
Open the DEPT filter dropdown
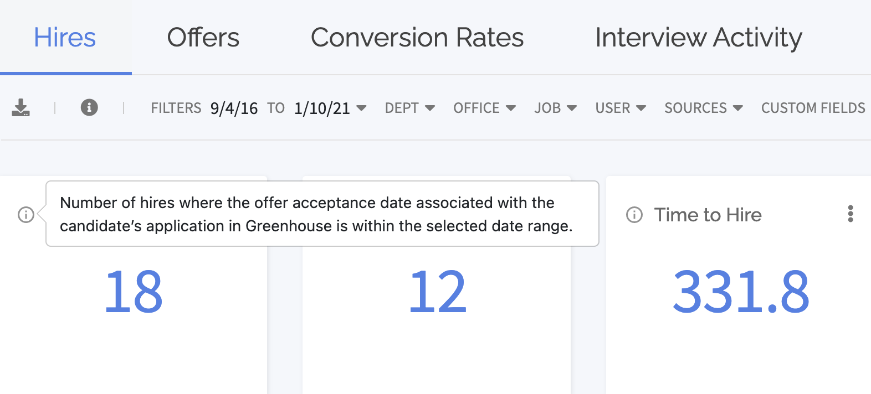[410, 108]
